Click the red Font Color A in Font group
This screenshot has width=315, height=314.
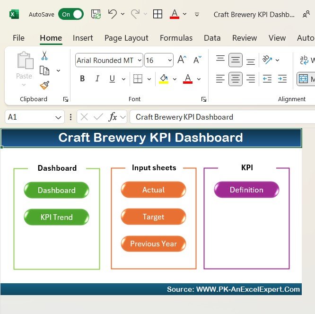[188, 79]
